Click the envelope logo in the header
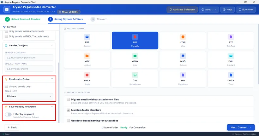 7,9
